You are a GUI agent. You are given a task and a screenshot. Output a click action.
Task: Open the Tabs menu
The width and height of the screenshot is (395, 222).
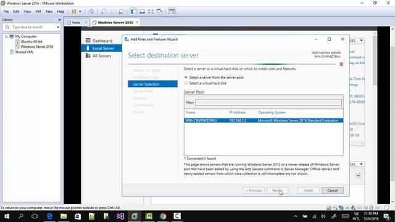49,12
